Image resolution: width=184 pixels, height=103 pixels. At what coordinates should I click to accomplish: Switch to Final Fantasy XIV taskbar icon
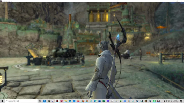pyautogui.click(x=159, y=101)
